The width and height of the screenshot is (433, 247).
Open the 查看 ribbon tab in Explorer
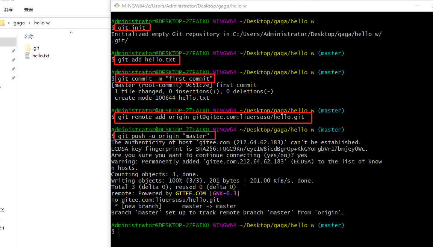[29, 10]
